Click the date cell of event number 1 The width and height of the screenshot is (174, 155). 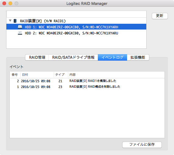pyautogui.click(x=36, y=87)
